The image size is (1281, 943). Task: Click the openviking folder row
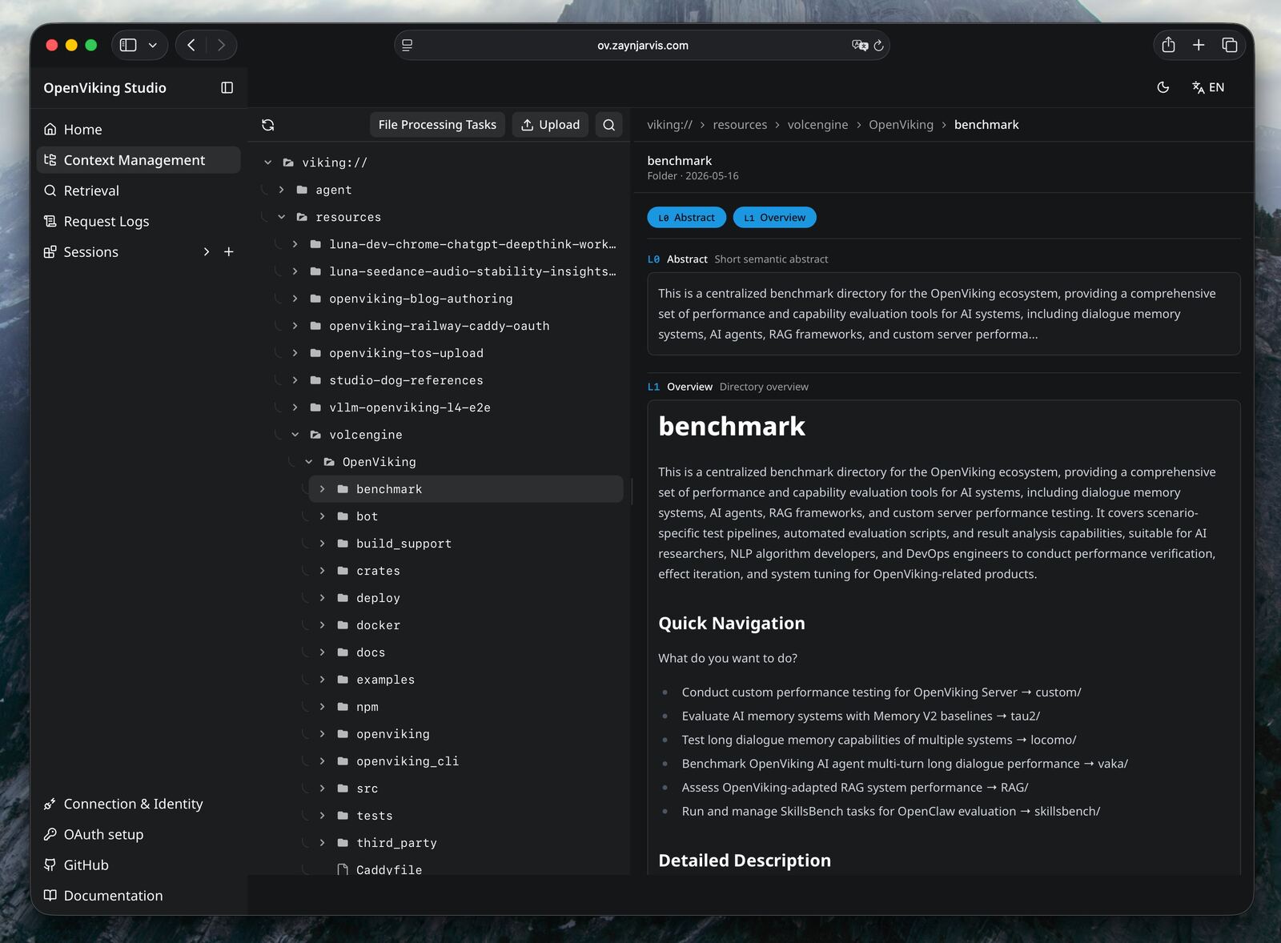(466, 734)
